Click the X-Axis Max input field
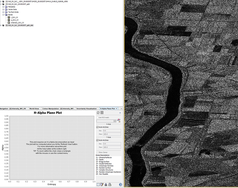Image resolution: width=238 pixels, height=188 pixels. coord(112,134)
